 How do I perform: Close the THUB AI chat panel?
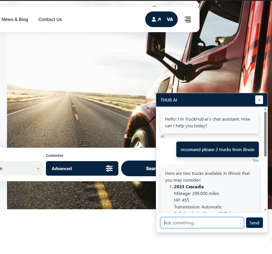click(259, 100)
